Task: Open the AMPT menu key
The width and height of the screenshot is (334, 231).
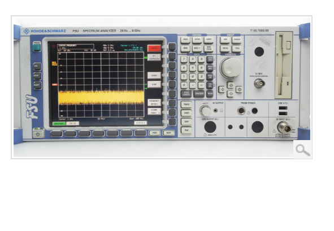Action: click(x=209, y=40)
